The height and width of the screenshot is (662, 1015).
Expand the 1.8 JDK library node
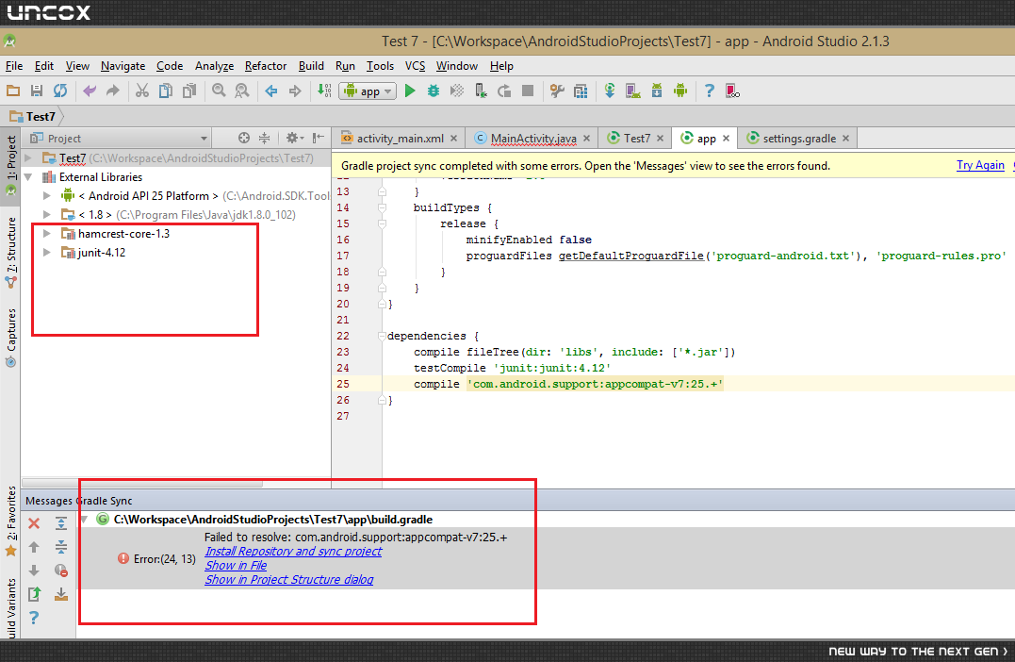(47, 214)
